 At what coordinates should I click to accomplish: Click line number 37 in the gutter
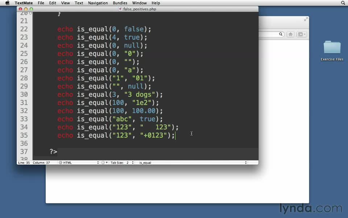pos(24,152)
